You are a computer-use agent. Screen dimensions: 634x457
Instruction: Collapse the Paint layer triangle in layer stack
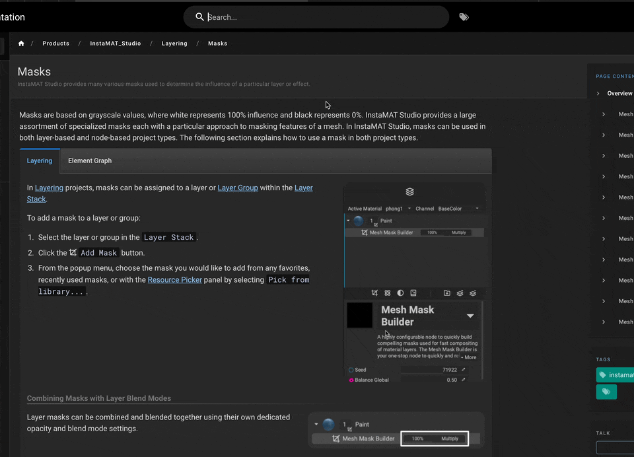tap(348, 221)
